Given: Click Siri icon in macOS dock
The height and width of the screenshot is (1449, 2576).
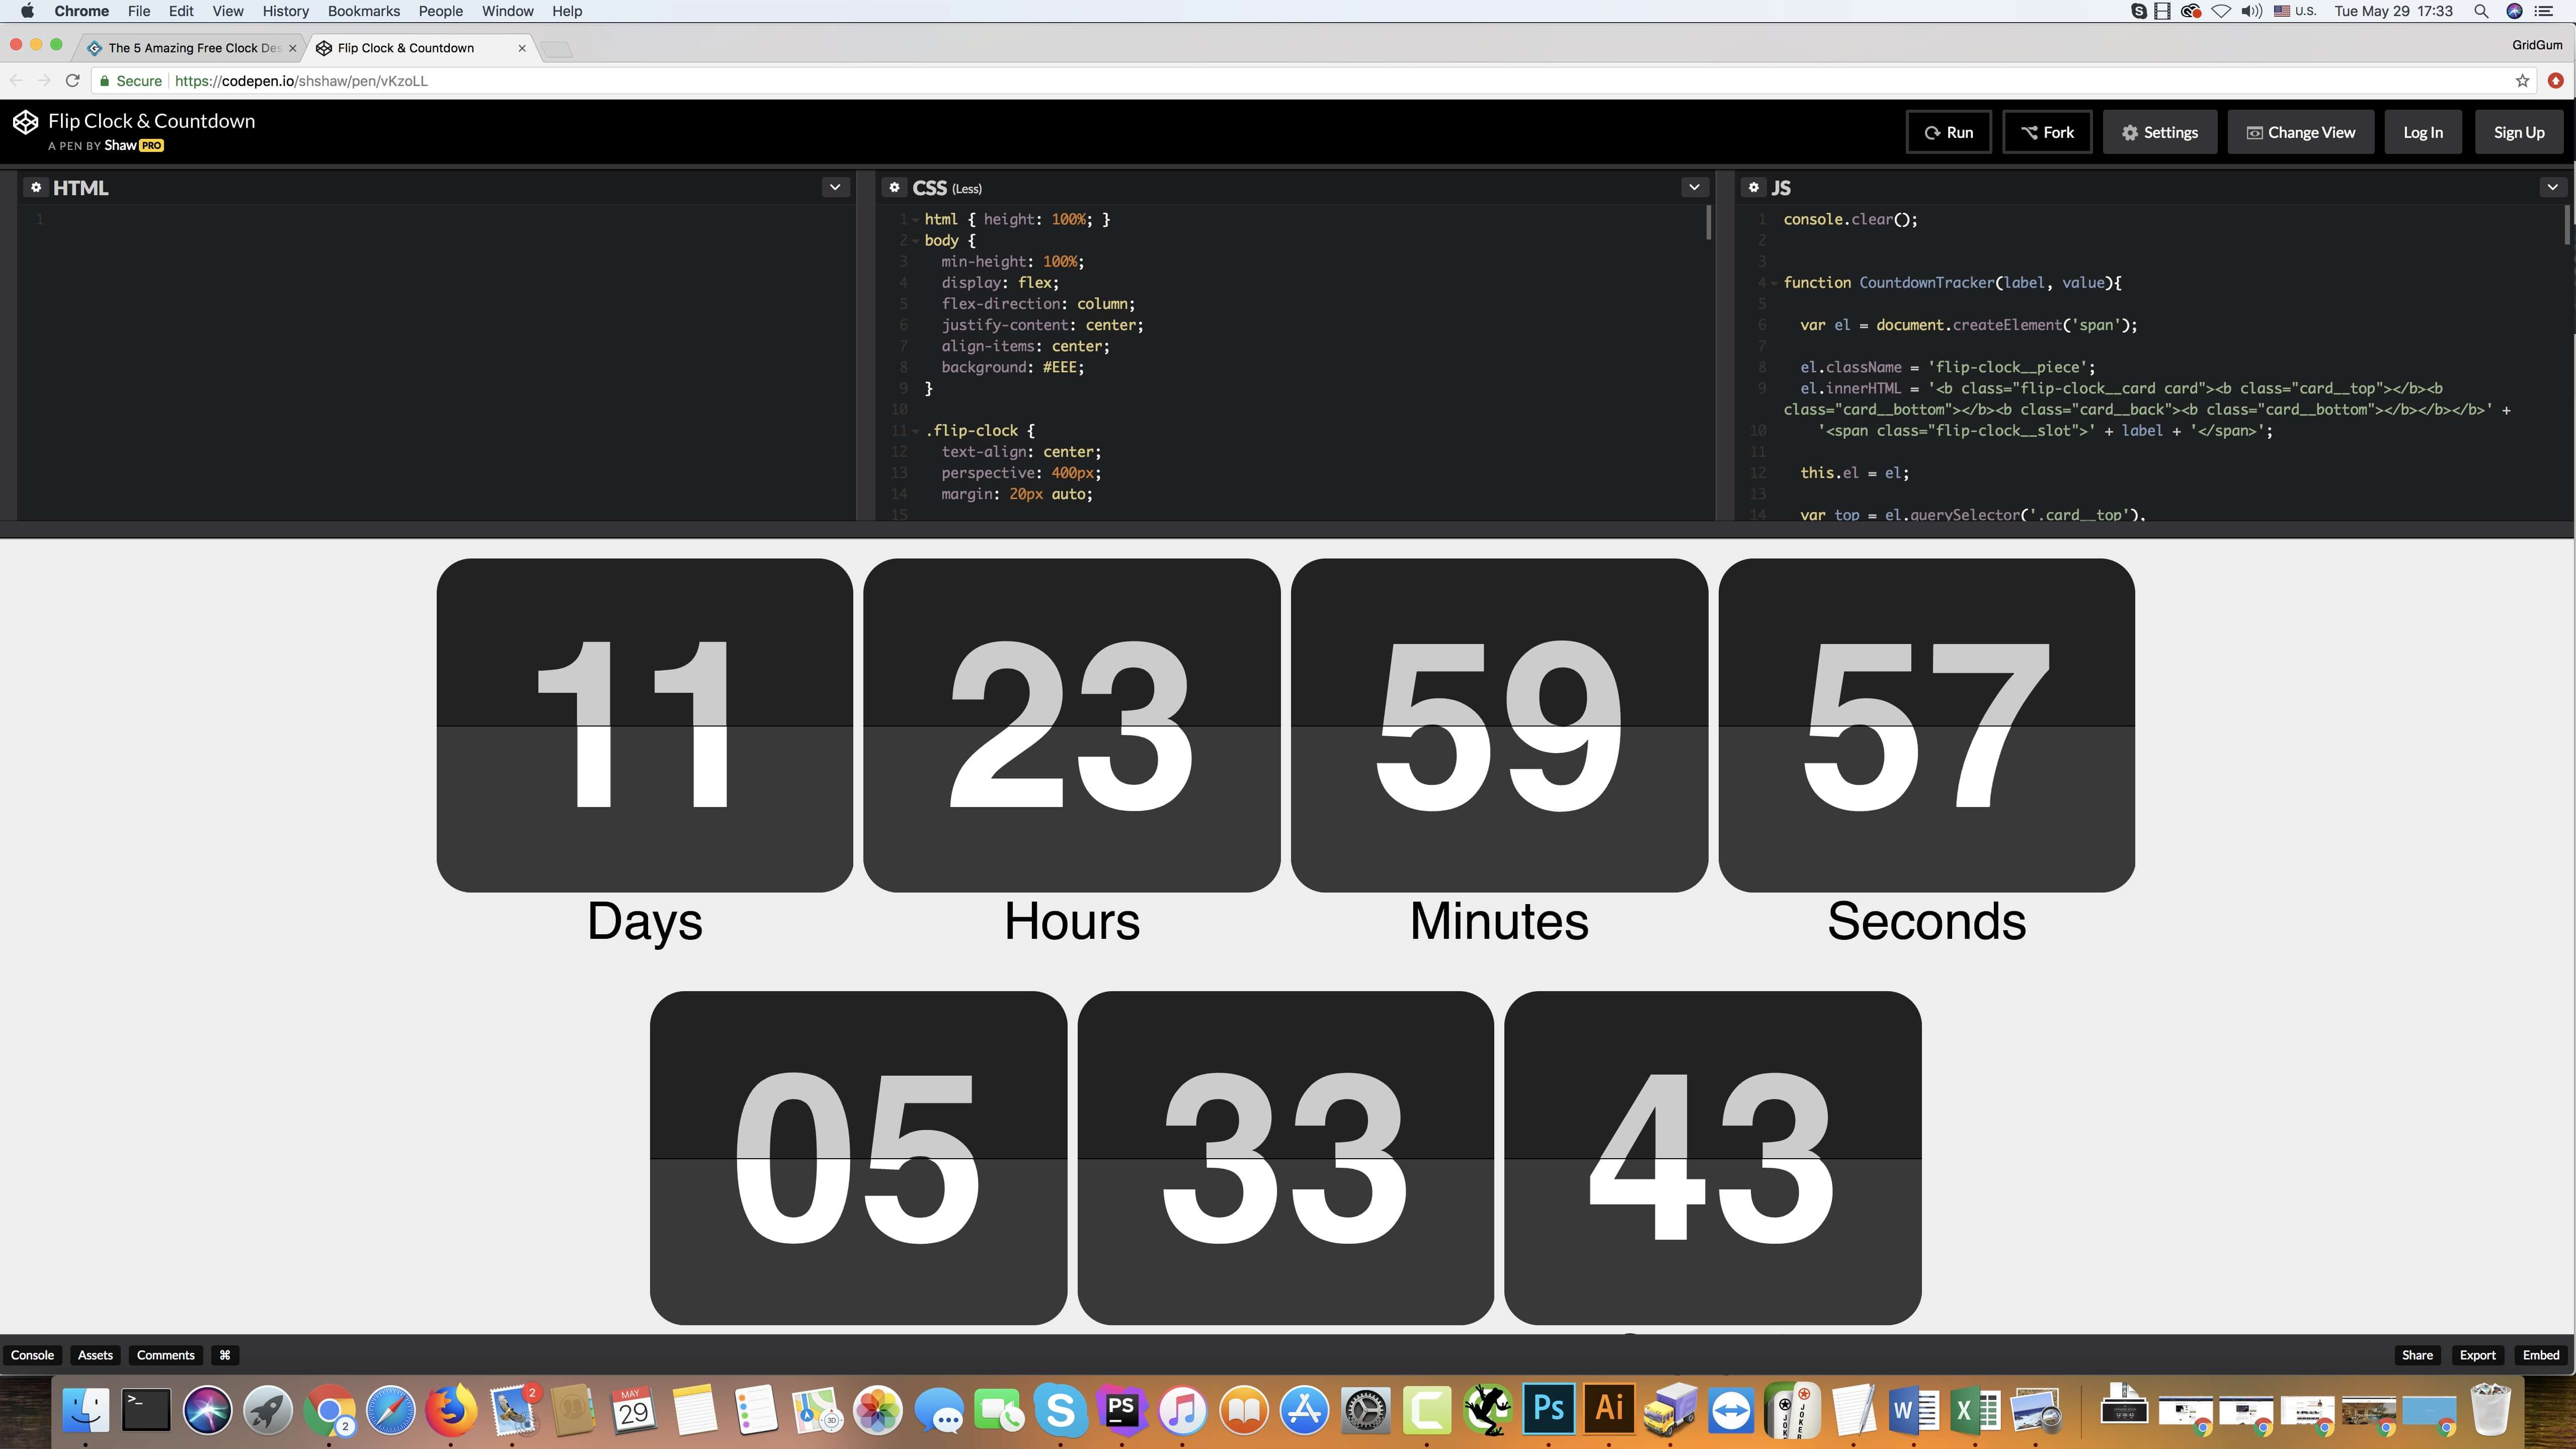Looking at the screenshot, I should (207, 1410).
